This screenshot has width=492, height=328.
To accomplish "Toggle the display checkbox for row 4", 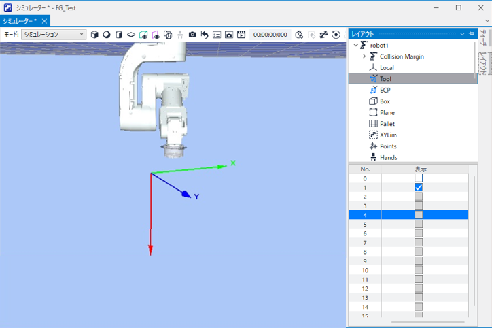I will tap(419, 214).
